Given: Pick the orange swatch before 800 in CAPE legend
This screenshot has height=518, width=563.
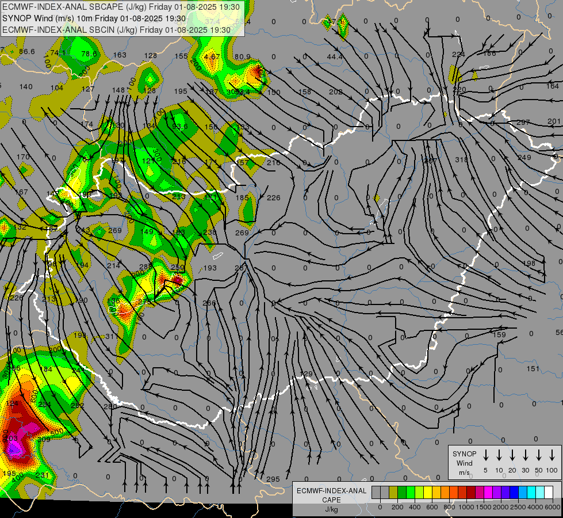Looking at the screenshot, I should click(445, 493).
